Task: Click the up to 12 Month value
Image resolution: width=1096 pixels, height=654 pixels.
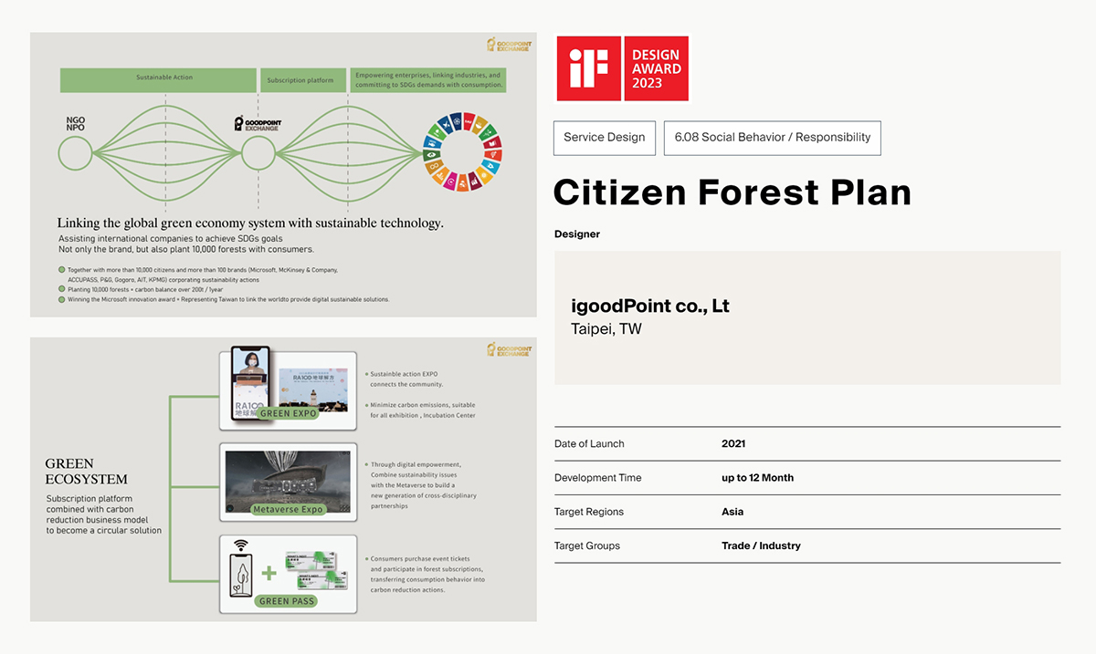Action: (x=758, y=478)
